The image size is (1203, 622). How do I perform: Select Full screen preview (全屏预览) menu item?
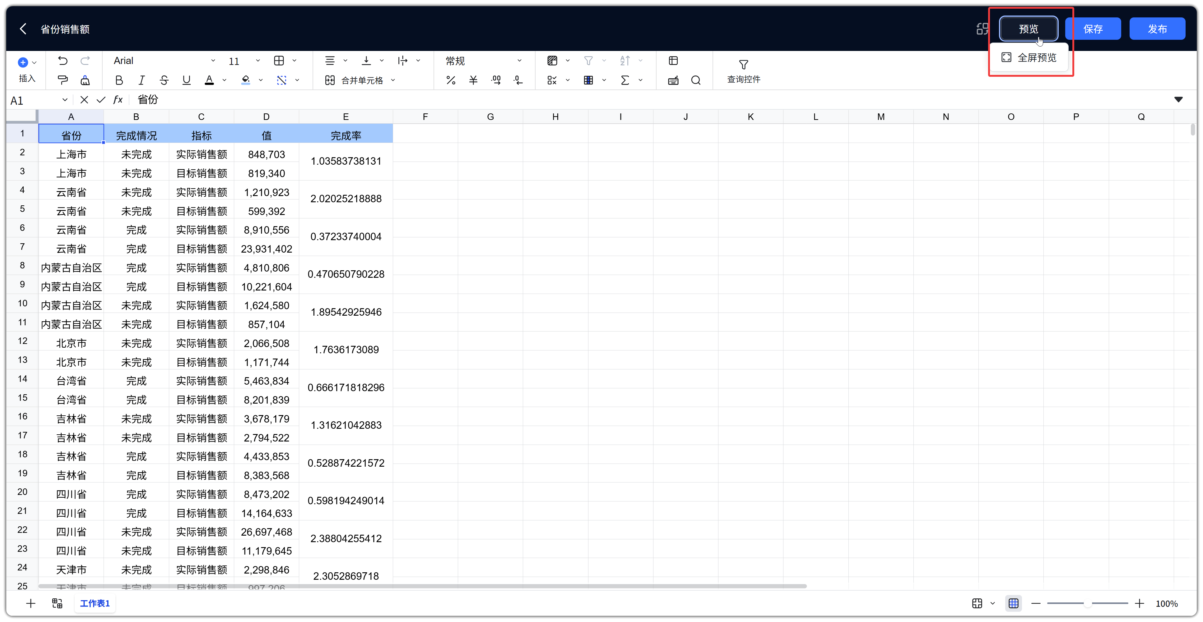pyautogui.click(x=1029, y=57)
